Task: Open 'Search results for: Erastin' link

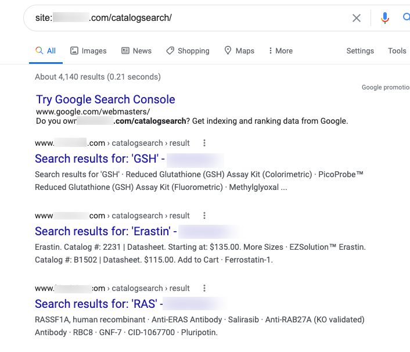Action: 105,231
